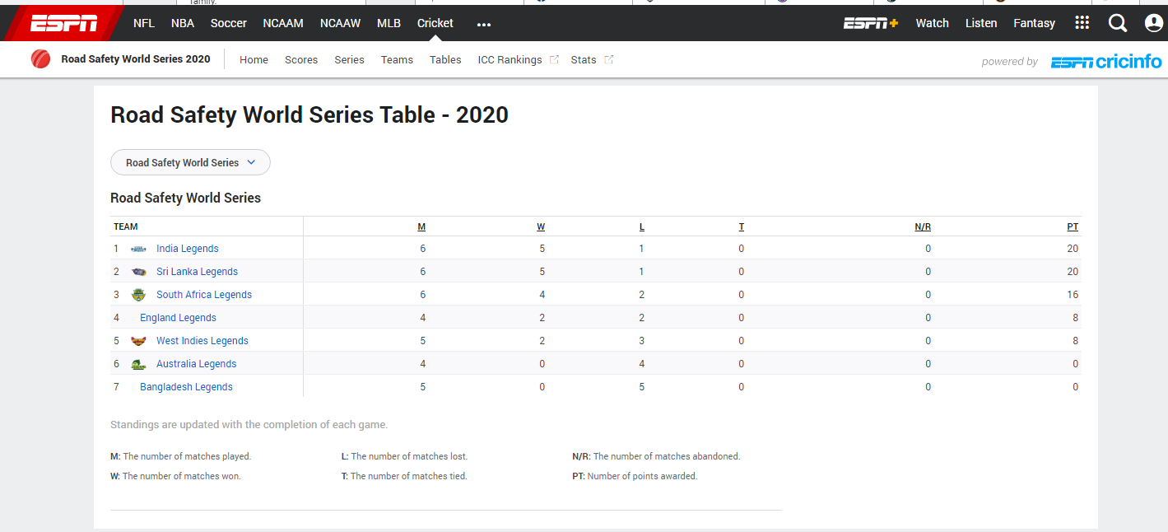Expand the more sports ellipsis menu

point(484,24)
